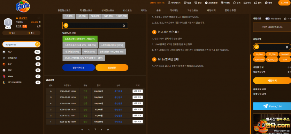This screenshot has width=291, height=134.
Task: Click the orange search magnifier icon
Action: pos(37,44)
